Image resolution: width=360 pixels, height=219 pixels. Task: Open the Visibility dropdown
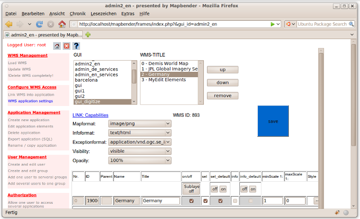(140, 151)
